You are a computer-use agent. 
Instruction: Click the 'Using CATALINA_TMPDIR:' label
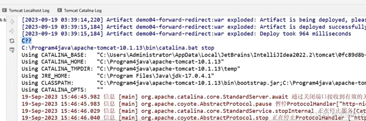point(57,69)
